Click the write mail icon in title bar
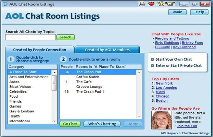 [x=170, y=4]
